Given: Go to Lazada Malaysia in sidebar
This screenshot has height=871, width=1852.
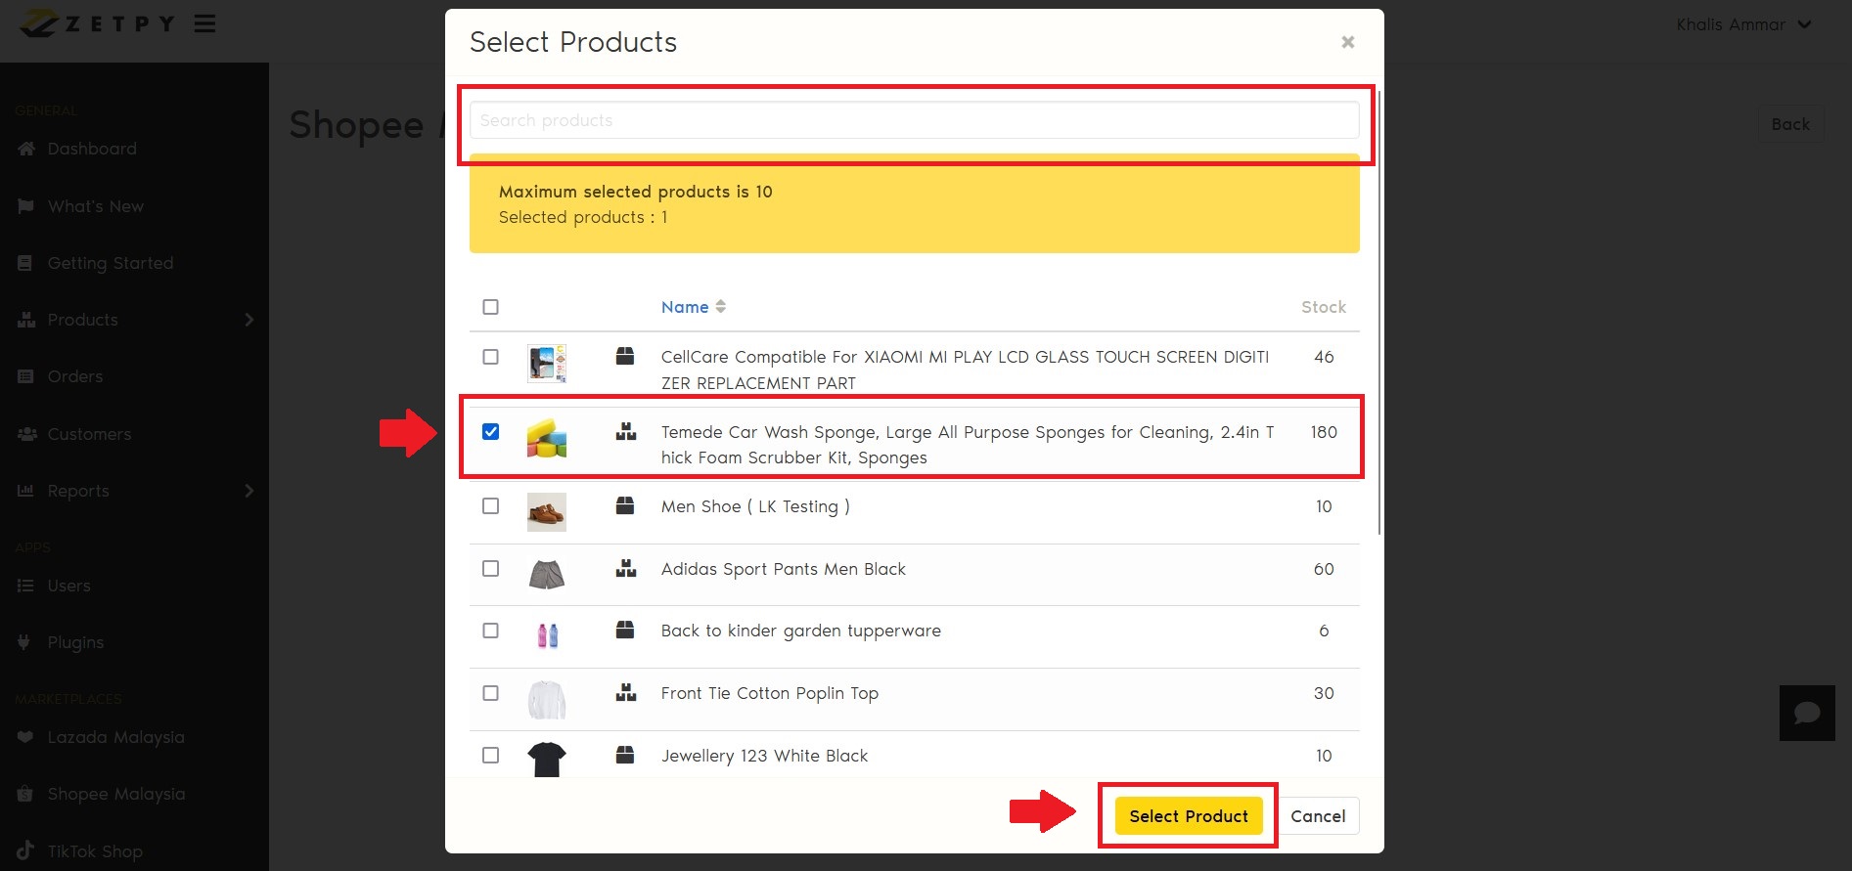Looking at the screenshot, I should coord(115,737).
